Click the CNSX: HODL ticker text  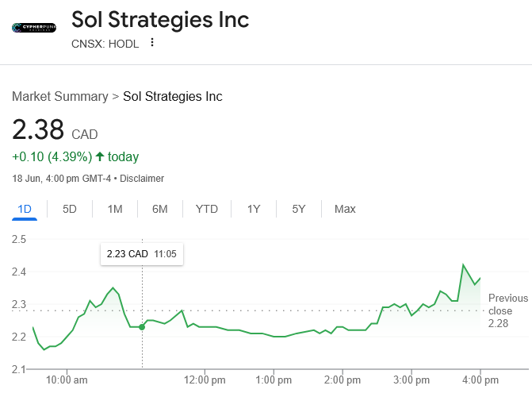tap(105, 44)
